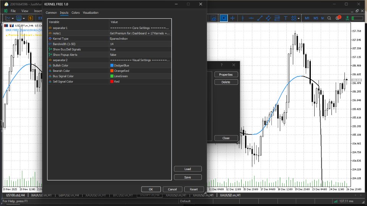Open notifications icon with red badge
This screenshot has height=206, width=367.
coord(338,18)
